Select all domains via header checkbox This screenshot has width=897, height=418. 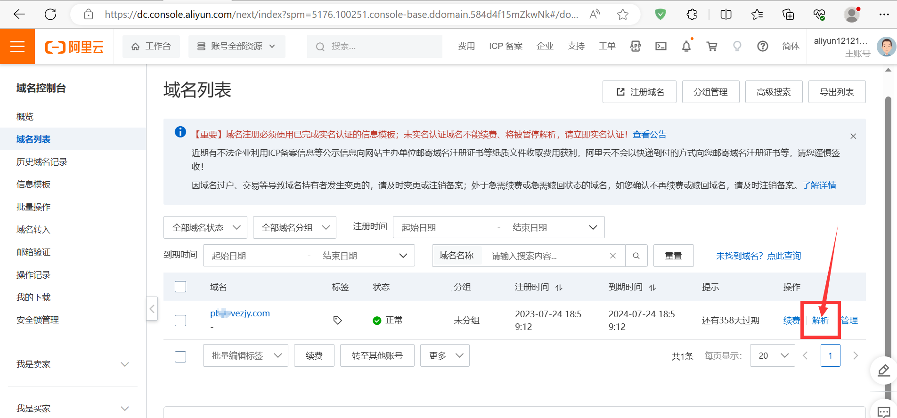pos(180,287)
